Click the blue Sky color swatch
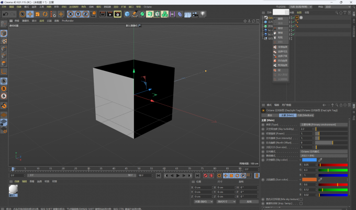This screenshot has width=356, height=210. [309, 160]
